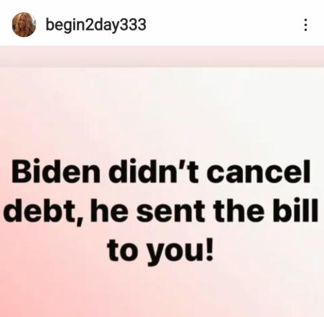Open the begin2day333 username link

96,25
